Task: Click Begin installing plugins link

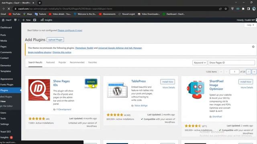Action: (39, 52)
